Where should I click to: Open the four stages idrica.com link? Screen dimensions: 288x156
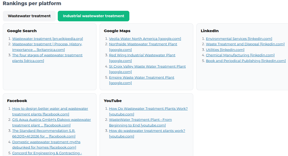click(47, 58)
